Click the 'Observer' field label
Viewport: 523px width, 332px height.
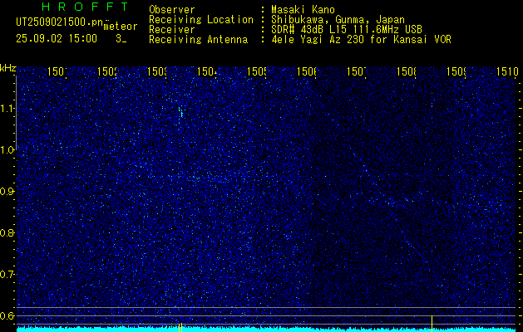pos(172,10)
